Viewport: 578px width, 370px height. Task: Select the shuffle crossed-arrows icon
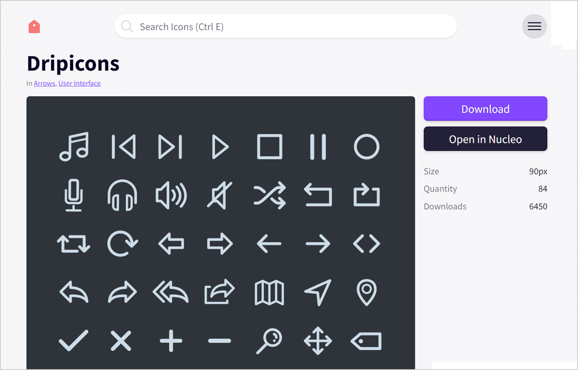[x=269, y=195]
